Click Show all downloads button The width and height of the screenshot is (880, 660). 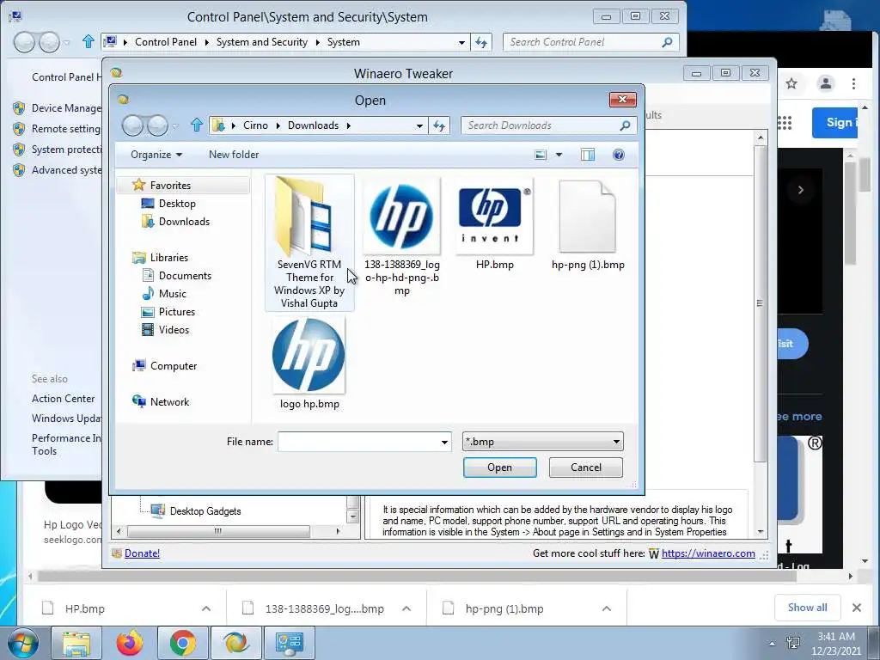(x=807, y=608)
